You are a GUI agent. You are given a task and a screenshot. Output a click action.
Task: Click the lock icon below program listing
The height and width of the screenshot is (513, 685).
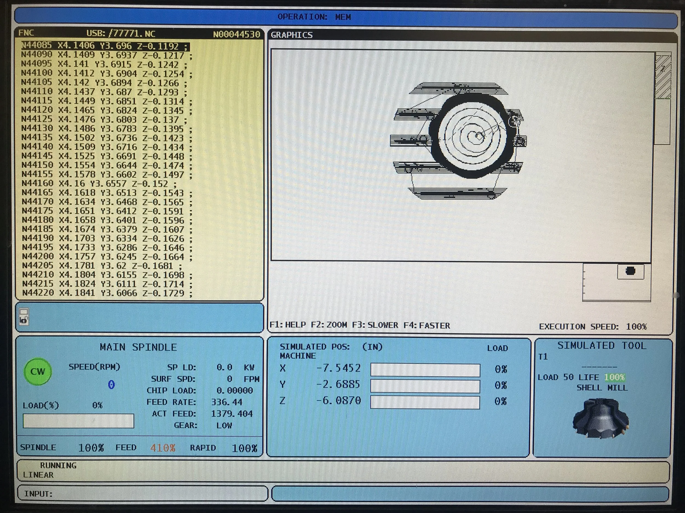coord(24,320)
